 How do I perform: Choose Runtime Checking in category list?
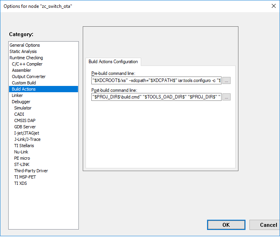pyautogui.click(x=26, y=58)
